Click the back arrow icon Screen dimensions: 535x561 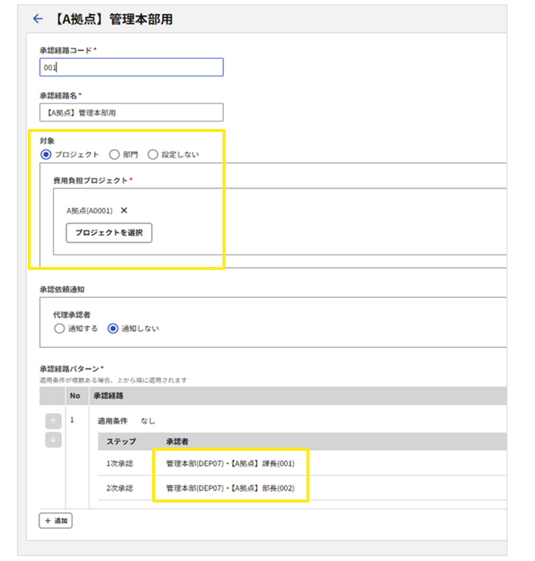tap(38, 19)
